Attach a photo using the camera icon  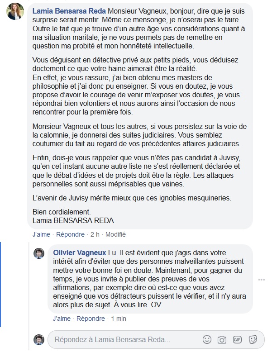[x=222, y=339]
